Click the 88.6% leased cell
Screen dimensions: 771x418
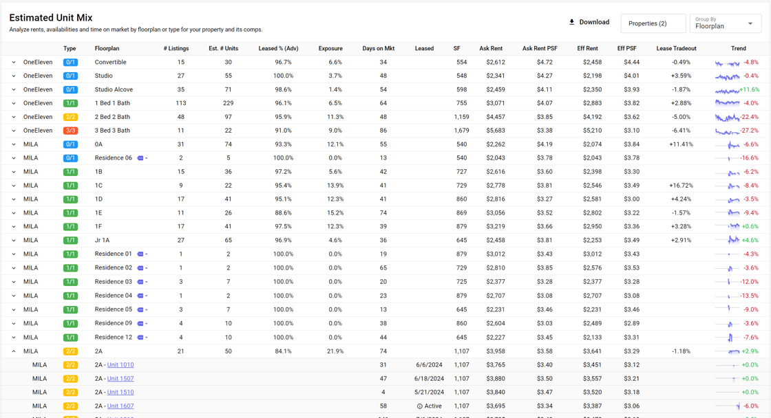point(283,212)
